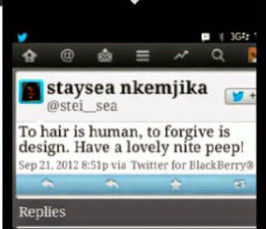
Task: Open the Home timeline icon
Action: [30, 56]
